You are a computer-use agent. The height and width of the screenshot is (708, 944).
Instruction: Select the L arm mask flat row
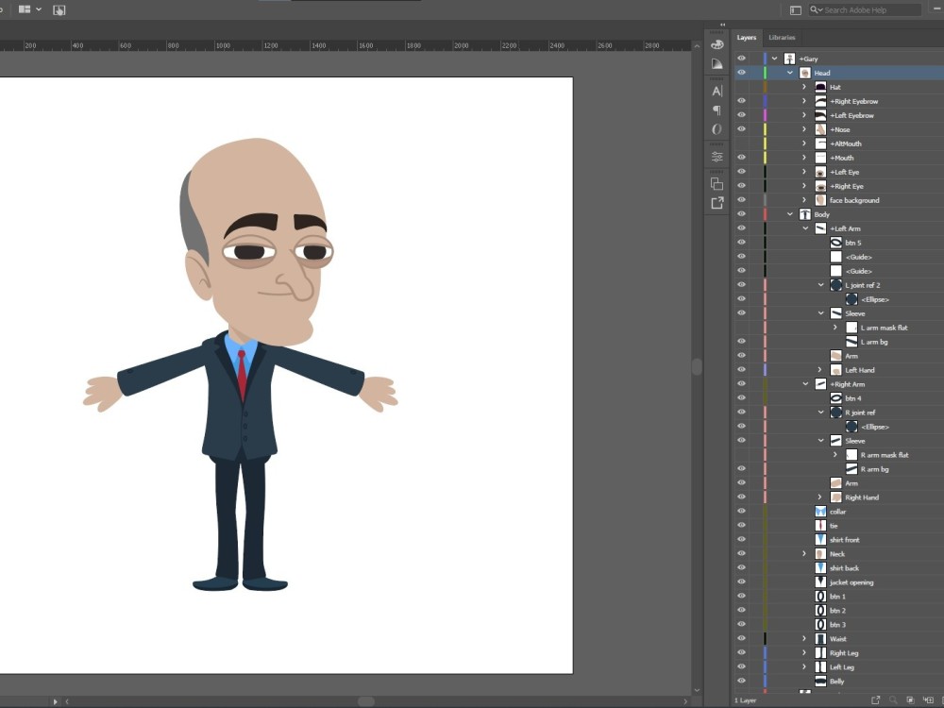pos(838,328)
